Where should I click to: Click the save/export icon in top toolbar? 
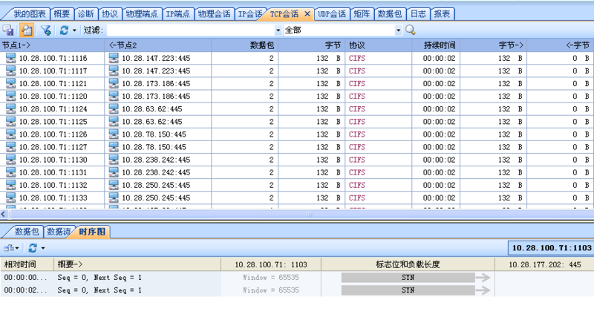pos(8,30)
